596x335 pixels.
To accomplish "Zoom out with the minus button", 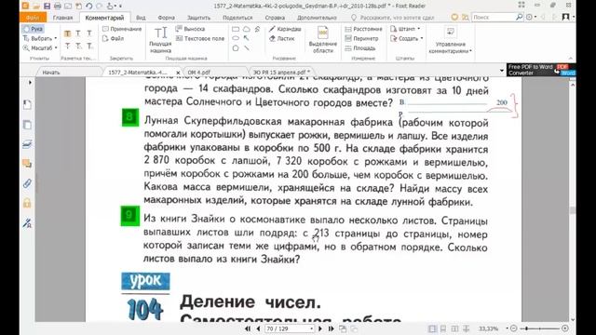I will [514, 328].
